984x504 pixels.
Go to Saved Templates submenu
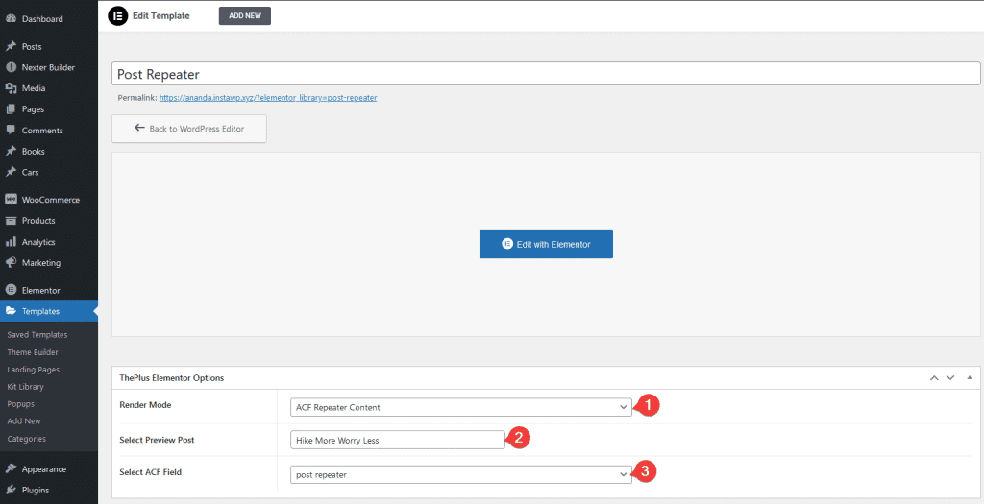(x=37, y=335)
